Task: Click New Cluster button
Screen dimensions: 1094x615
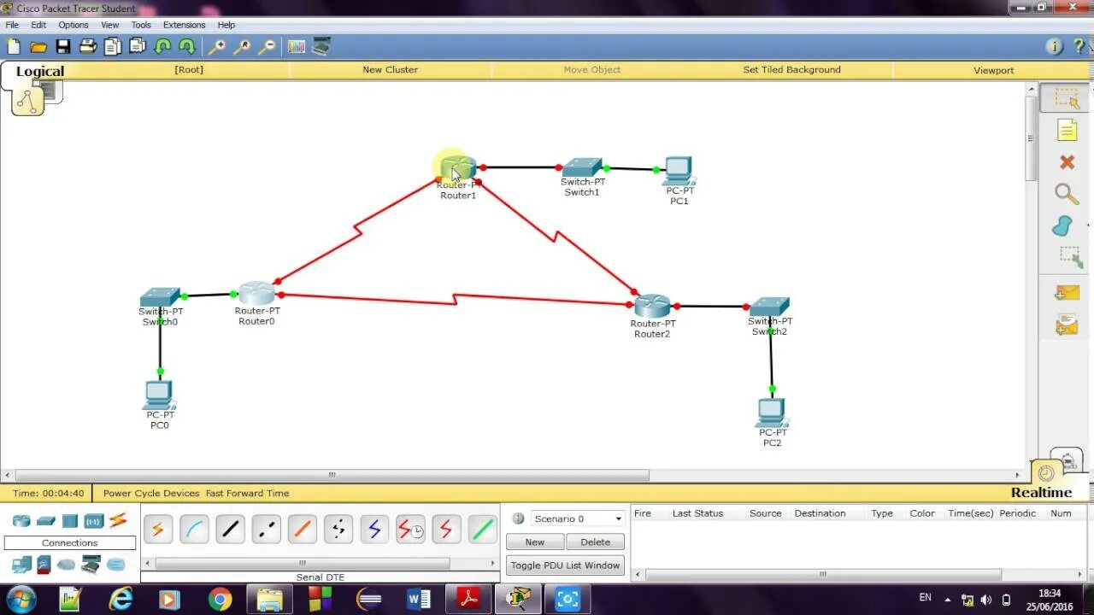Action: (x=390, y=70)
